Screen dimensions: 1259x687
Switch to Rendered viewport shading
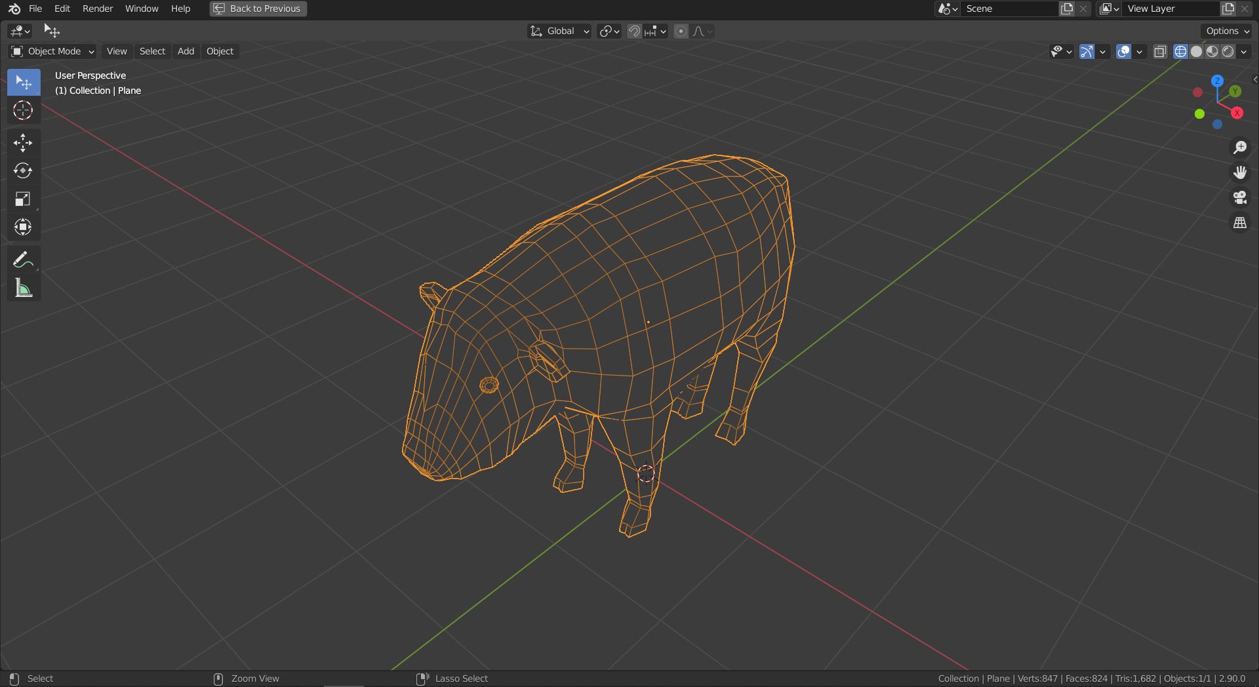click(x=1228, y=51)
